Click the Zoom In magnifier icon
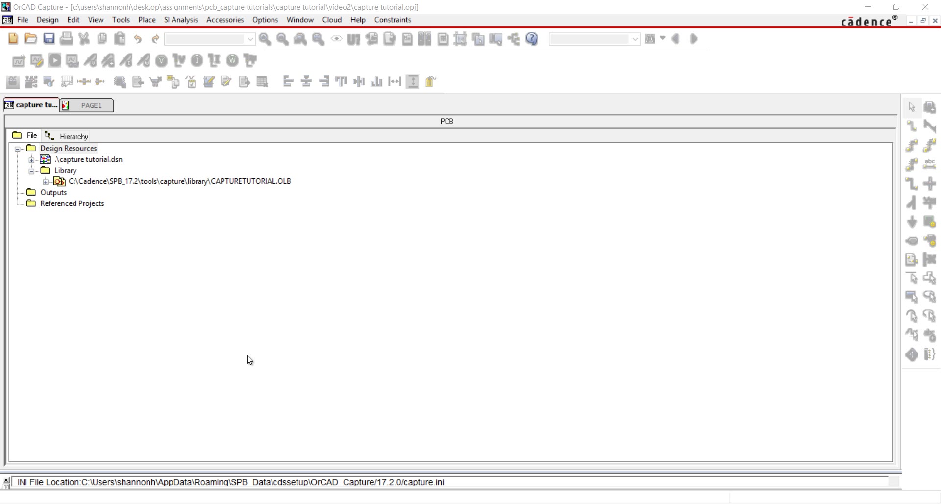Viewport: 941px width, 504px height. pyautogui.click(x=265, y=39)
